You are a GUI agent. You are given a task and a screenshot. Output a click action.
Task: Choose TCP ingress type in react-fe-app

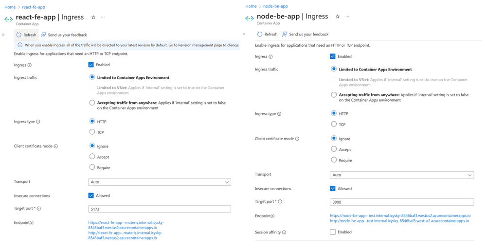[x=92, y=132]
